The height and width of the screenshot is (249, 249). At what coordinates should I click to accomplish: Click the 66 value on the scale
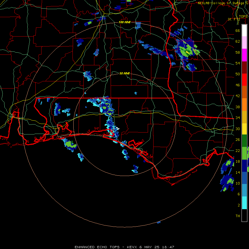(238, 30)
